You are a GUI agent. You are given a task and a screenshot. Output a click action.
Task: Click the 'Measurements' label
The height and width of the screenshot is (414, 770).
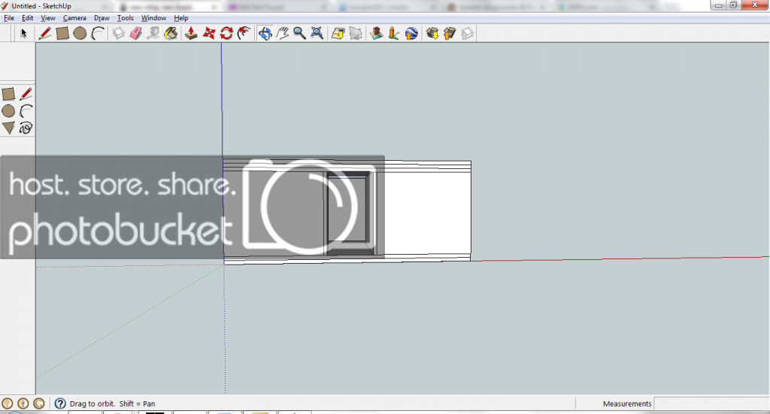627,403
